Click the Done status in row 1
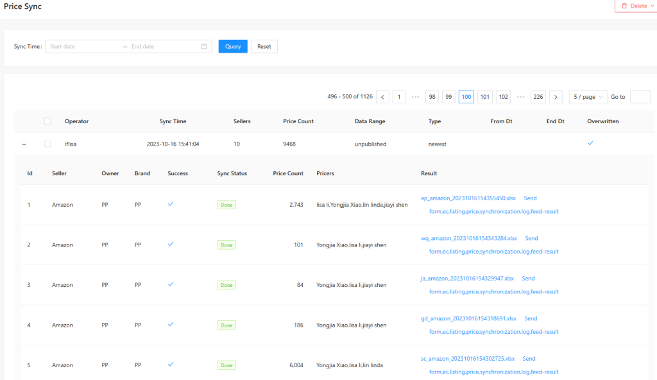Viewport: 657px width, 380px height. point(226,205)
